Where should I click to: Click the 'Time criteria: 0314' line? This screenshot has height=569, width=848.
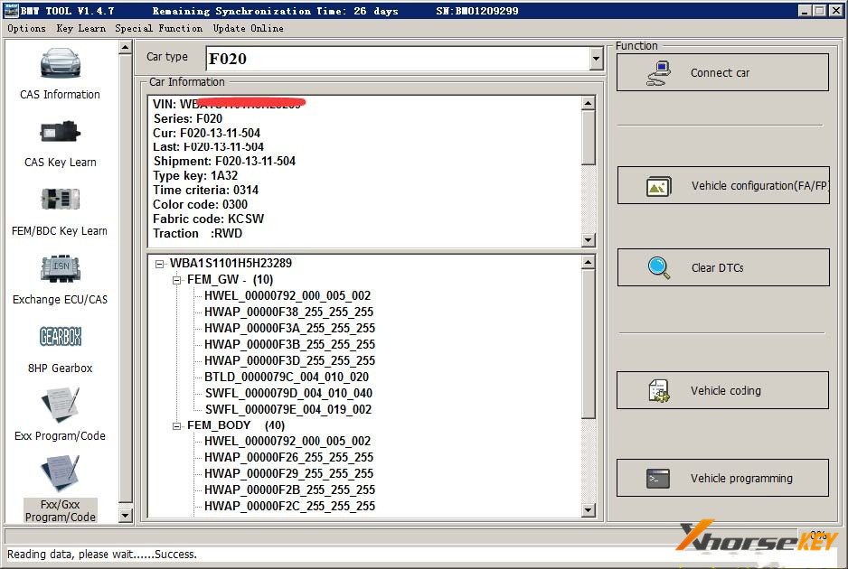205,190
